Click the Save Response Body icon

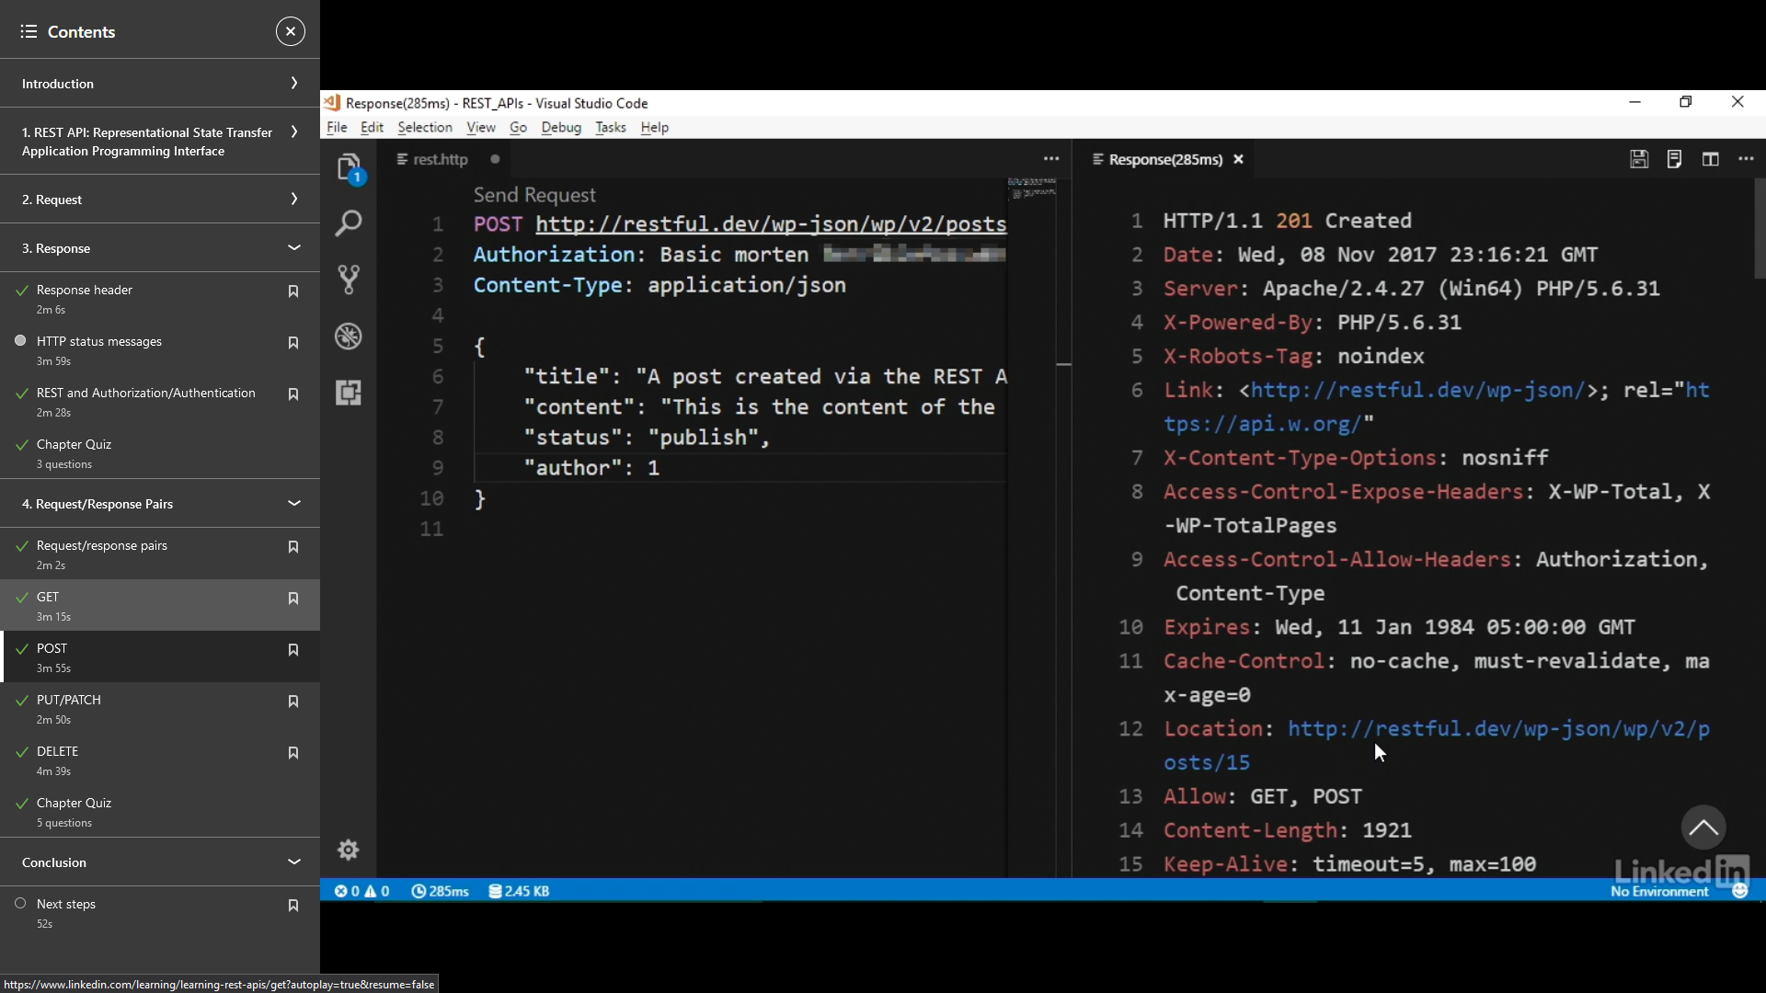tap(1675, 159)
